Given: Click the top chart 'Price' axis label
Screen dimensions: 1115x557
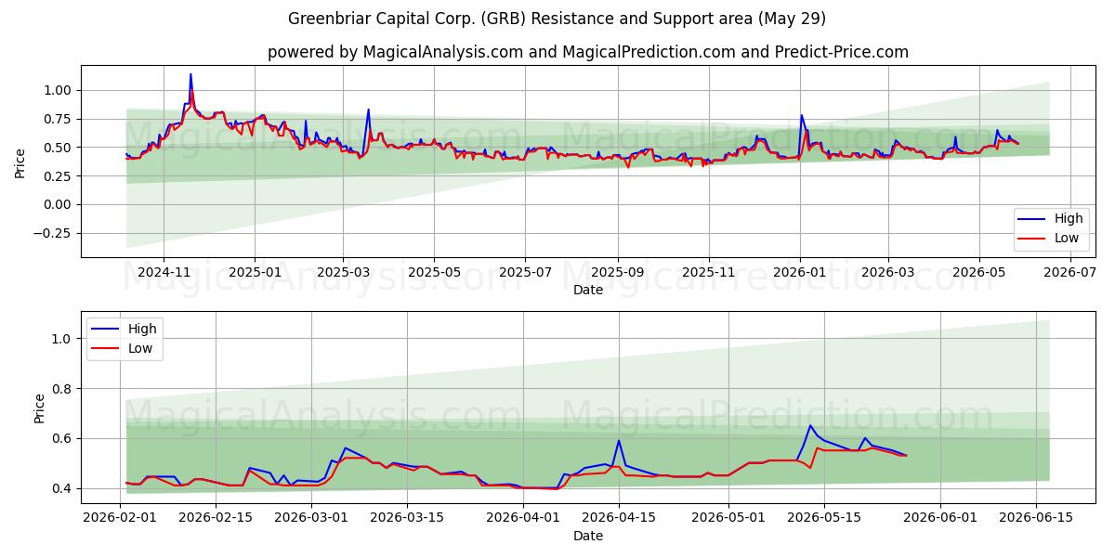Looking at the screenshot, I should pos(20,162).
